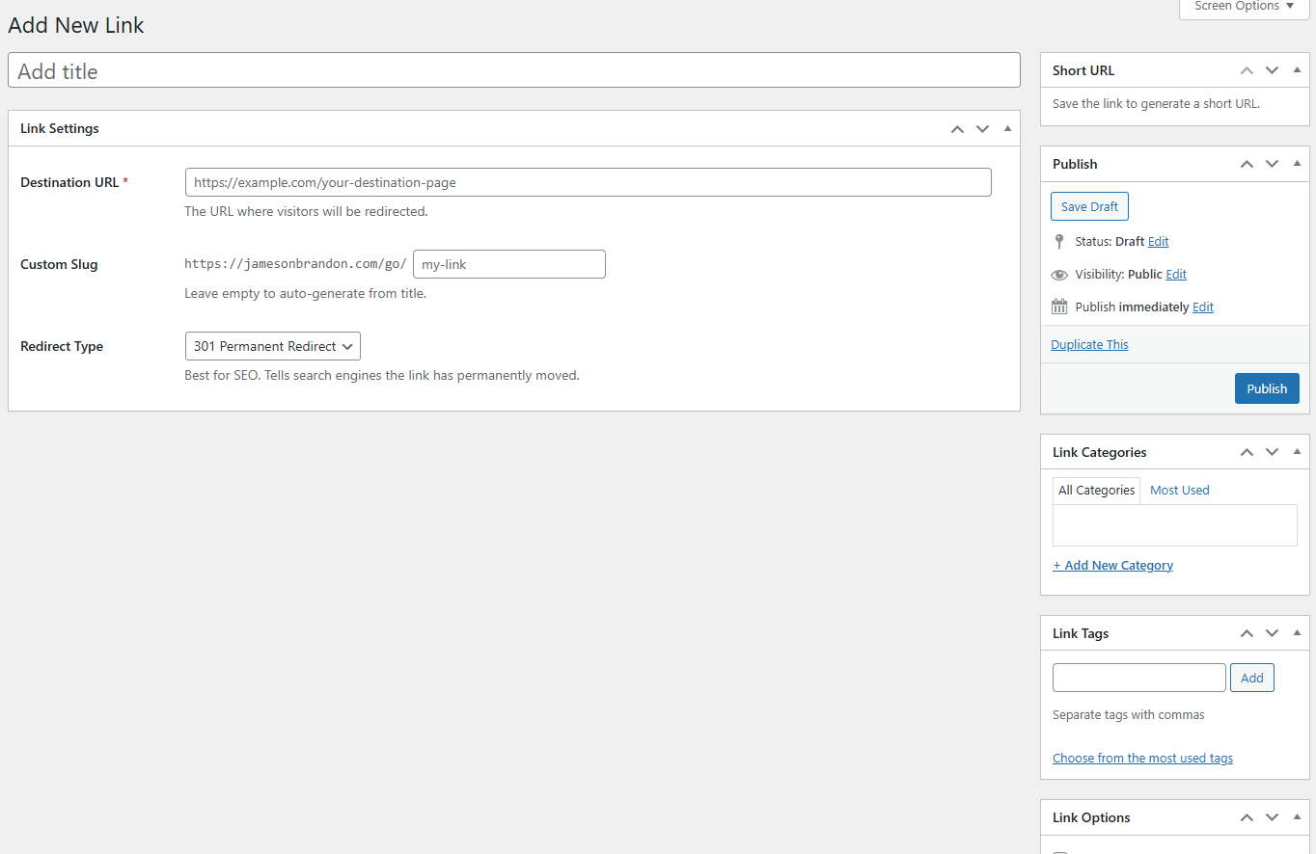Click the pin Status icon in Publish panel

pyautogui.click(x=1058, y=241)
